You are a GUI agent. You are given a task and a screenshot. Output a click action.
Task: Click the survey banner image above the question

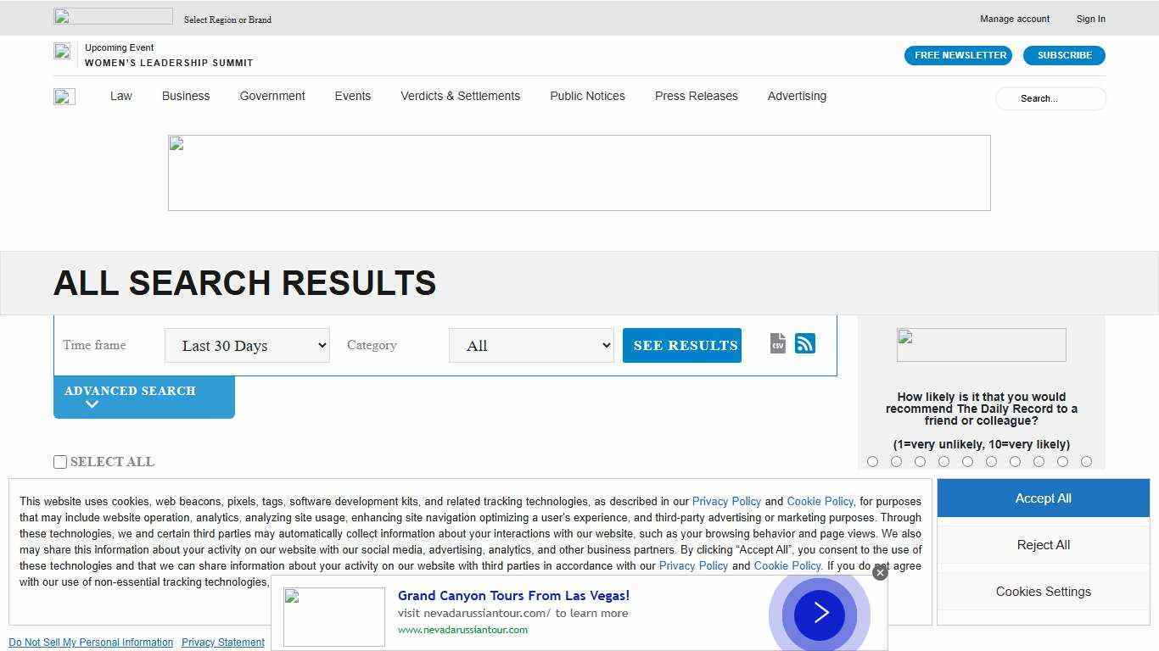pos(981,344)
